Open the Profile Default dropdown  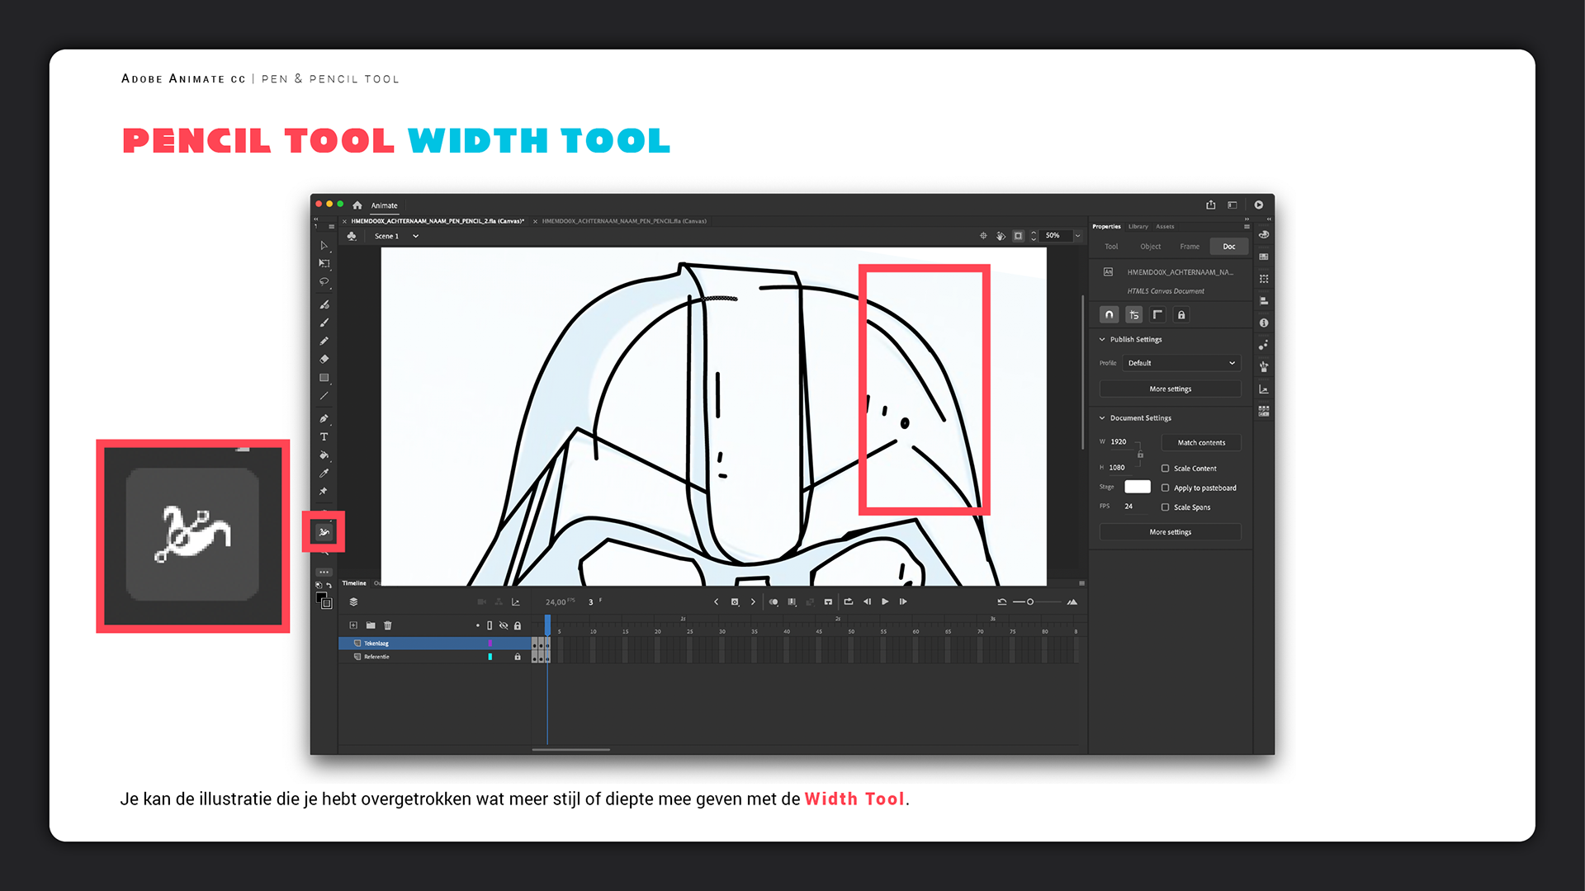(1180, 363)
